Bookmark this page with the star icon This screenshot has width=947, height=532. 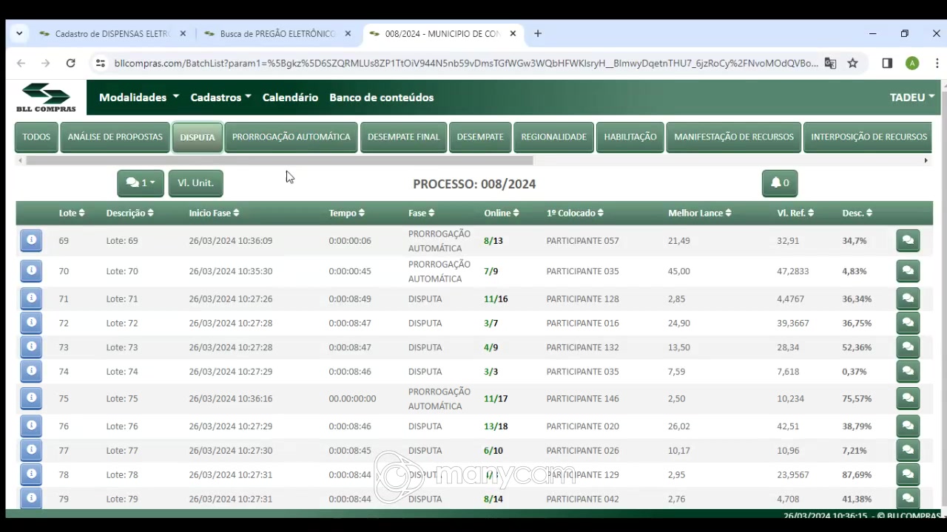tap(852, 64)
